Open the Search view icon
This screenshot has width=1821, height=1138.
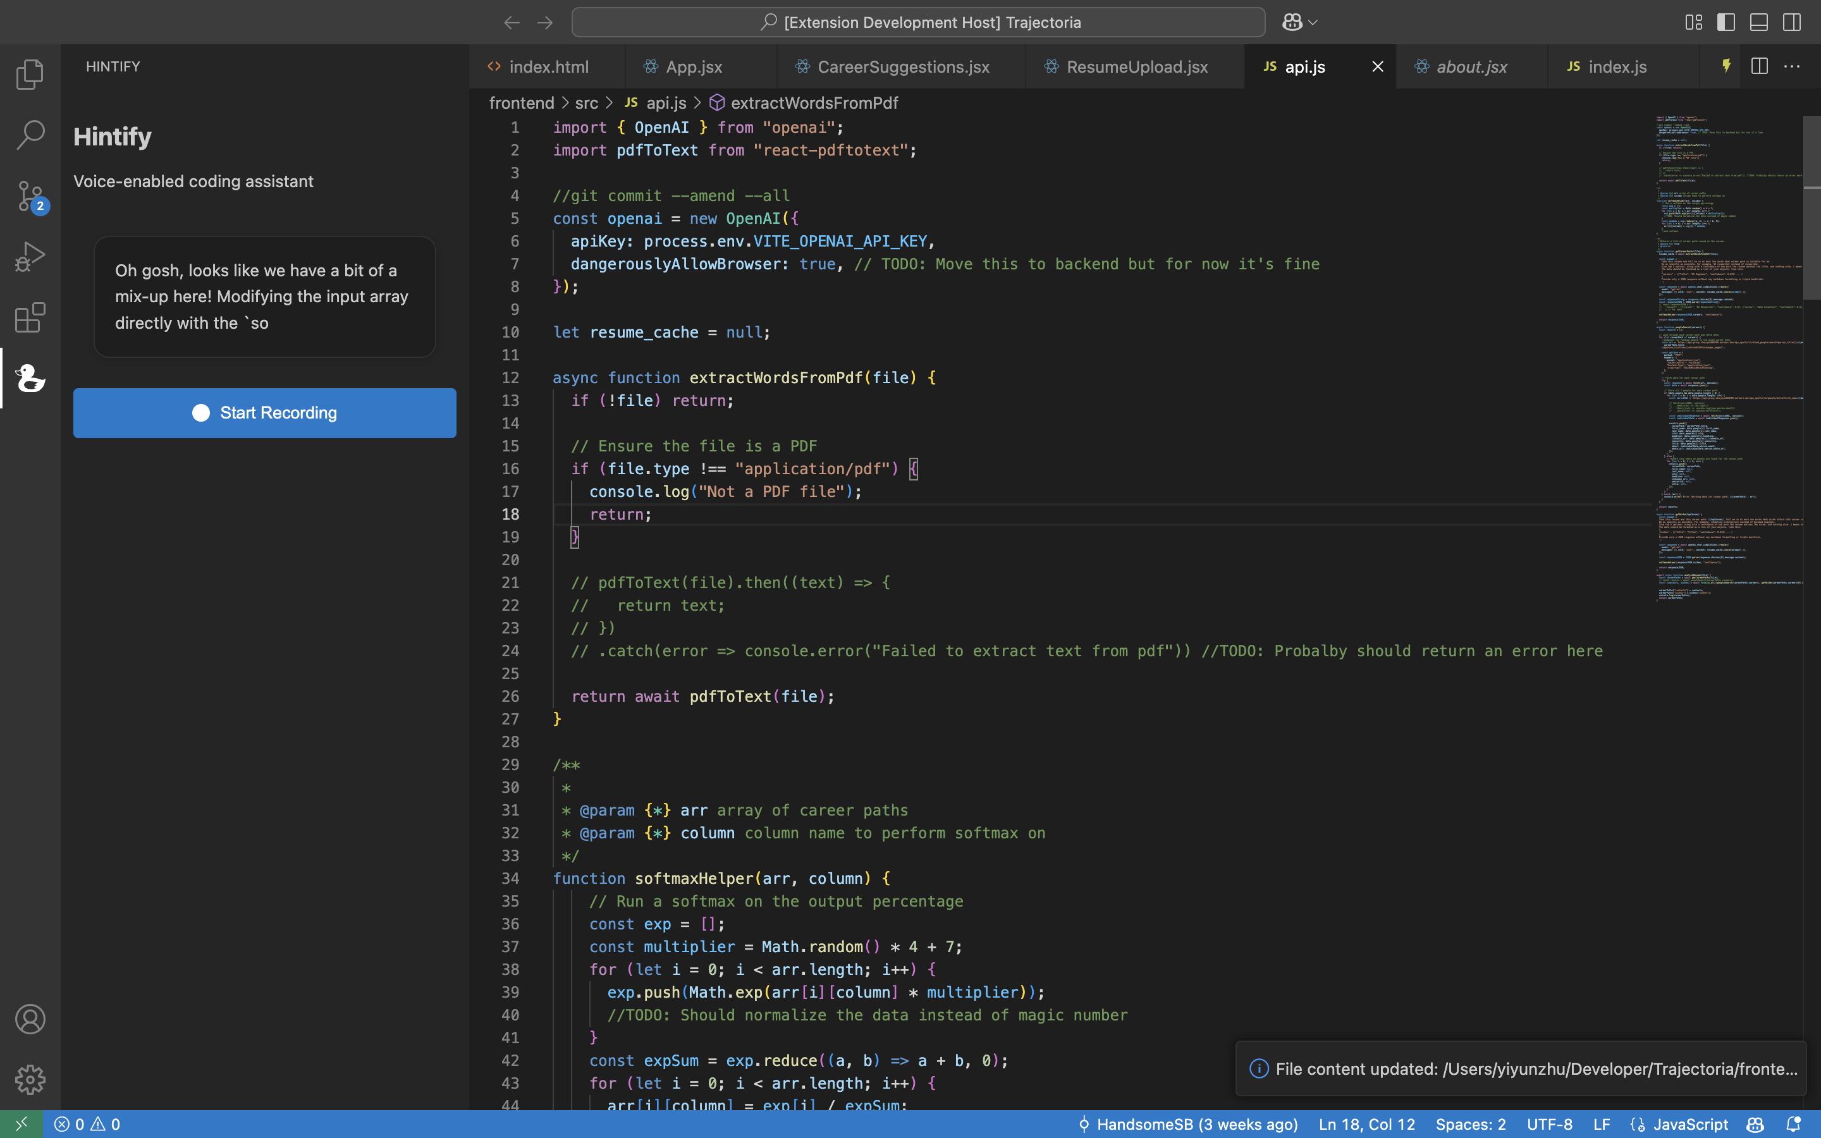tap(30, 135)
